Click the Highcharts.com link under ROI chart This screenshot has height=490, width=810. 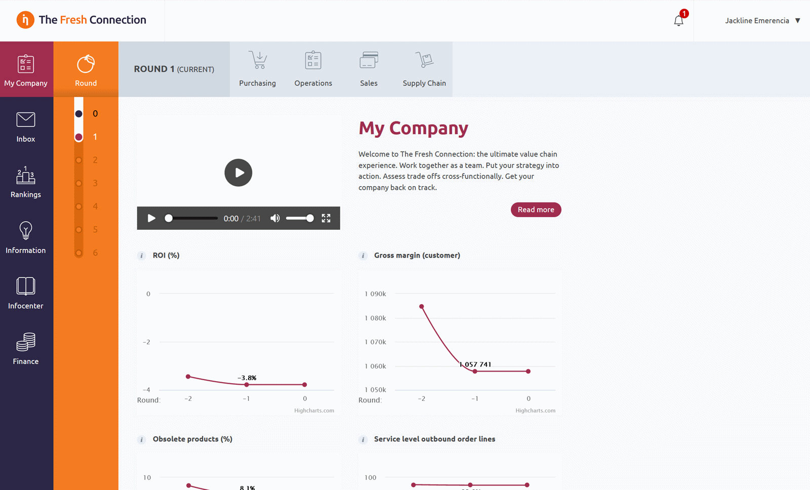(x=314, y=411)
